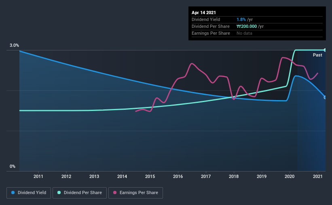
Task: Click the 0% y-axis label
Action: pos(13,167)
